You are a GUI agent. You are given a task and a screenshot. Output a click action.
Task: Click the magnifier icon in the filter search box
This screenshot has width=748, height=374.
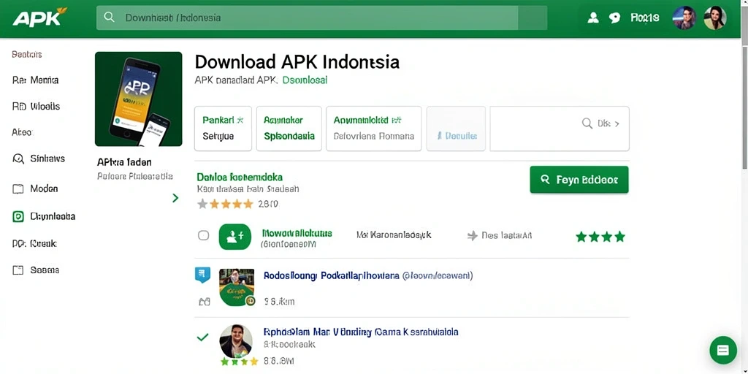(x=587, y=123)
